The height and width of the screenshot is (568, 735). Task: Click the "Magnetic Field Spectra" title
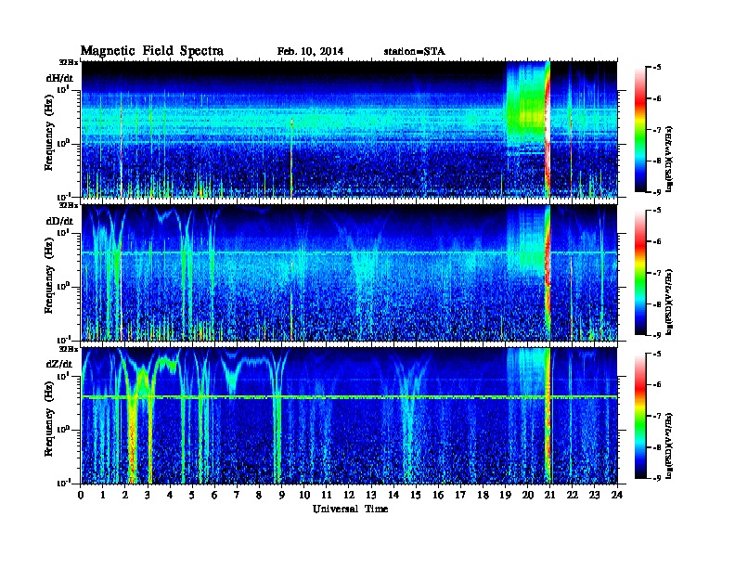152,51
